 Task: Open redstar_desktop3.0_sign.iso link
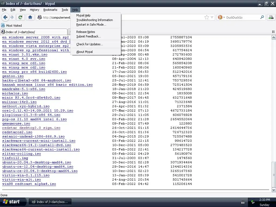[31, 128]
